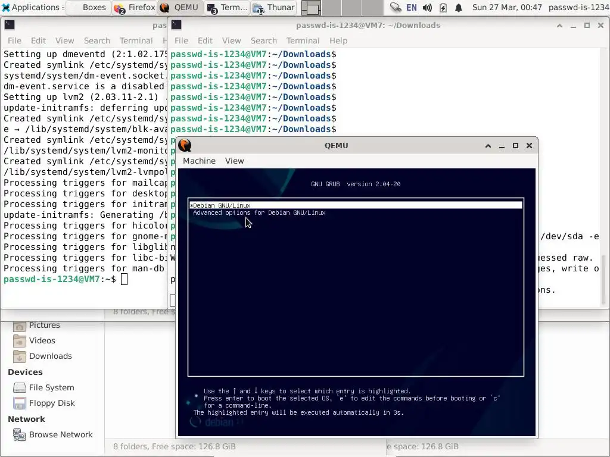Open File menu in the Downloads terminal

(181, 40)
